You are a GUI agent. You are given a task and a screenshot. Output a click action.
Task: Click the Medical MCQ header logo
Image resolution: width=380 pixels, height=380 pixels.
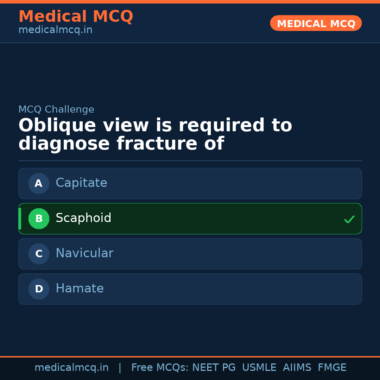tap(76, 16)
